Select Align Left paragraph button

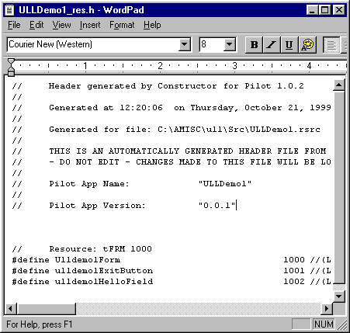331,45
